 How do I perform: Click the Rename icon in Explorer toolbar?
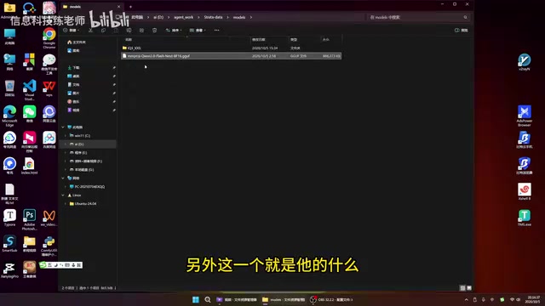coord(129,31)
